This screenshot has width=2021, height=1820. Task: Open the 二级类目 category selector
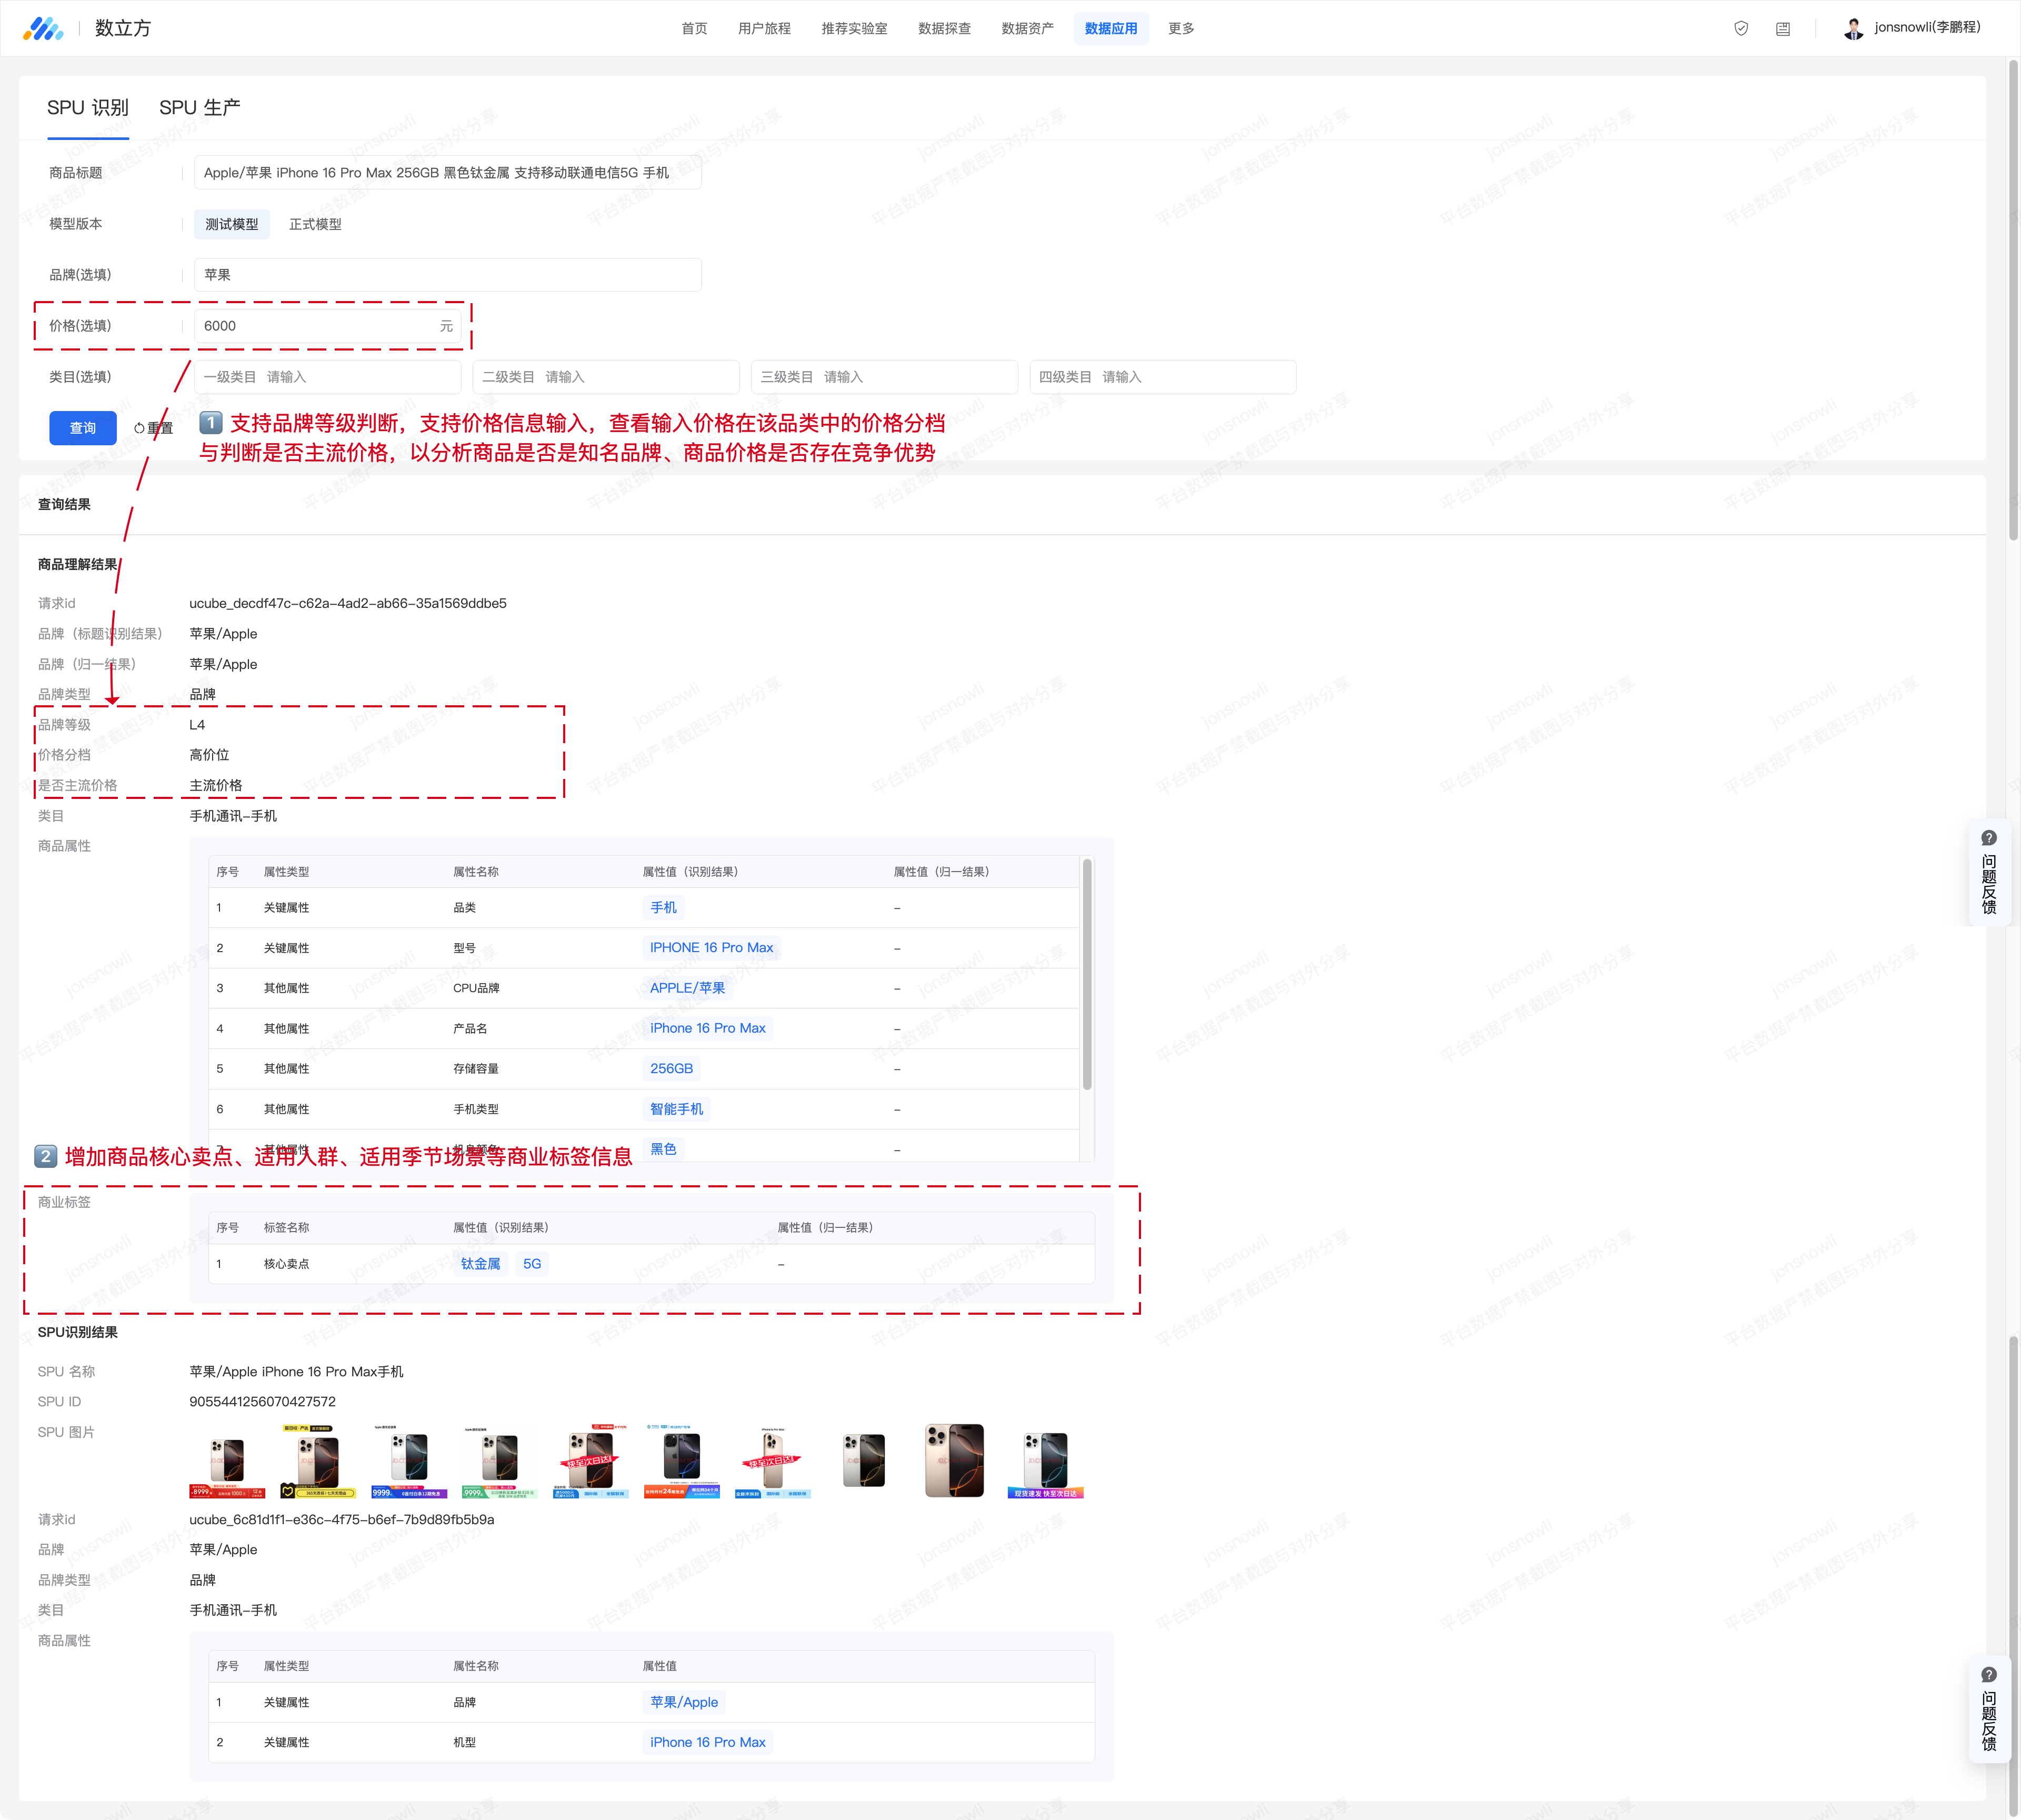606,377
